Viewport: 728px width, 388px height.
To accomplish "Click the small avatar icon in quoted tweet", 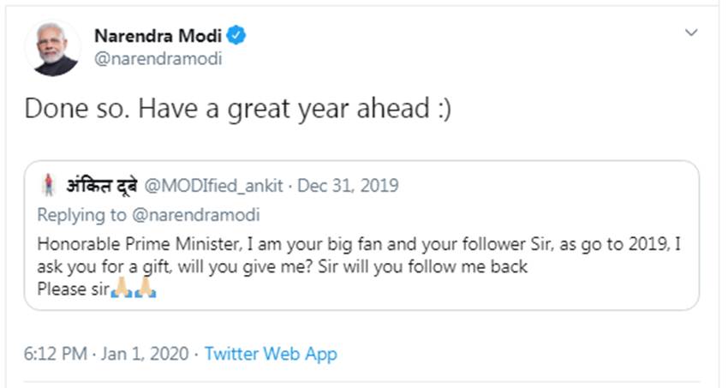I will [x=47, y=185].
